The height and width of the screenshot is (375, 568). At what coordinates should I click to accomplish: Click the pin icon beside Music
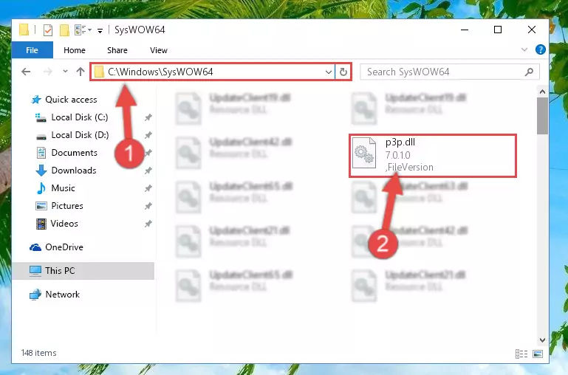[x=148, y=188]
